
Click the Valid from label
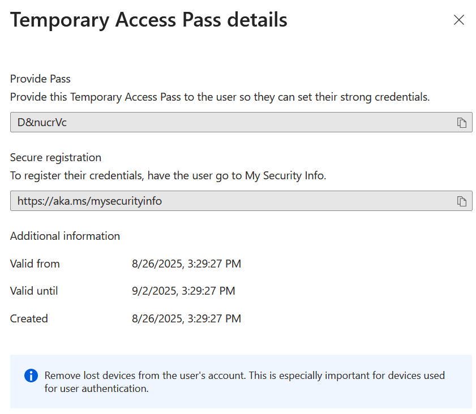35,264
